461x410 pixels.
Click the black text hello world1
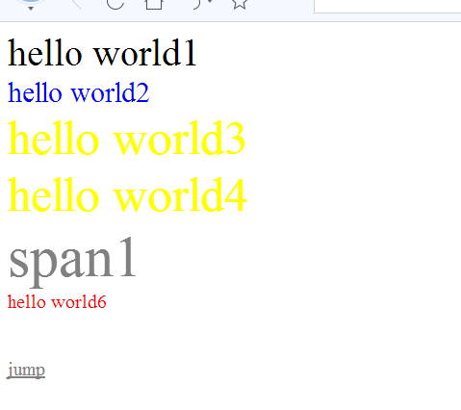click(102, 53)
